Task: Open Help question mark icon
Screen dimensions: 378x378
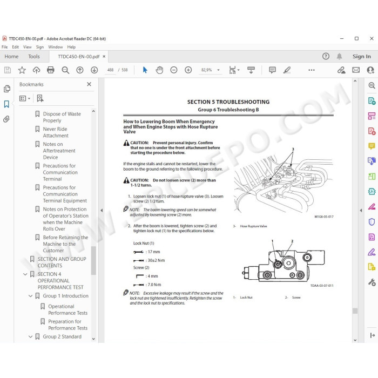Action: point(326,56)
